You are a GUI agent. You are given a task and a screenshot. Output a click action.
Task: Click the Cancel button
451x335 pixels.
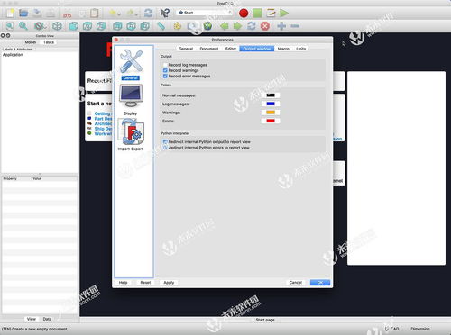click(x=295, y=283)
